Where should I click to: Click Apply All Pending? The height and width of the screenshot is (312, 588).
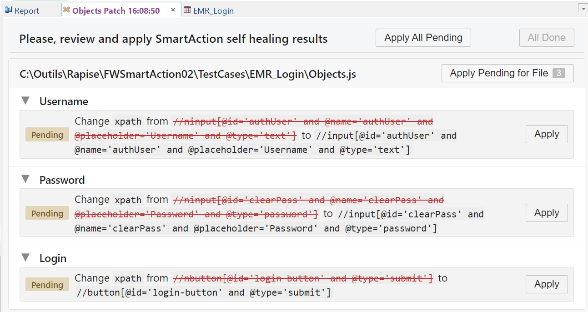[423, 37]
